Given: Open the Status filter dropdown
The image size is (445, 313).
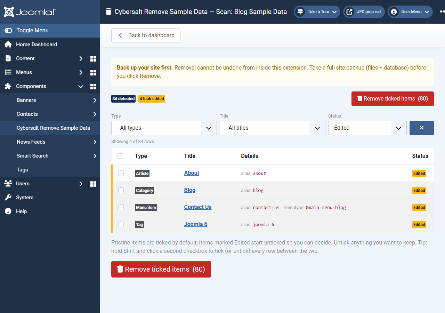Looking at the screenshot, I should pyautogui.click(x=367, y=128).
